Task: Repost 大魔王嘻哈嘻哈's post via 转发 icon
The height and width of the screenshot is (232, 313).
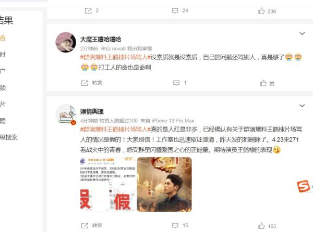Action: [85, 83]
